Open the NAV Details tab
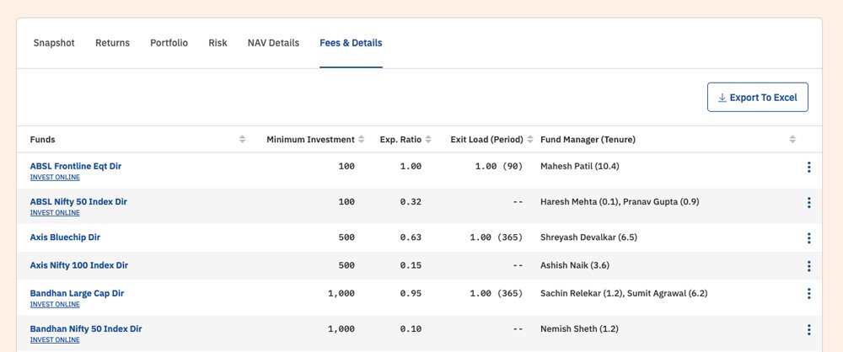 [x=273, y=43]
